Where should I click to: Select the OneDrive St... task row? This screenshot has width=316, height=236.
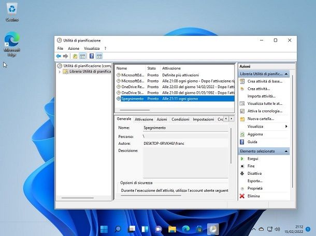click(175, 93)
